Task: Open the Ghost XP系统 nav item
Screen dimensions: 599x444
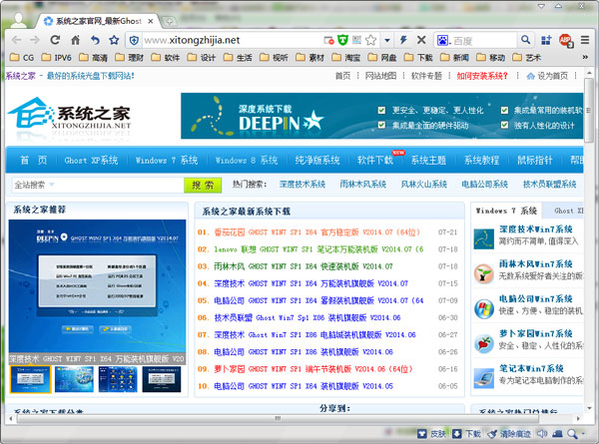Action: pyautogui.click(x=91, y=161)
